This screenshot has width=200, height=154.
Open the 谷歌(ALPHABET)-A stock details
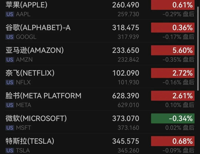click(38, 28)
